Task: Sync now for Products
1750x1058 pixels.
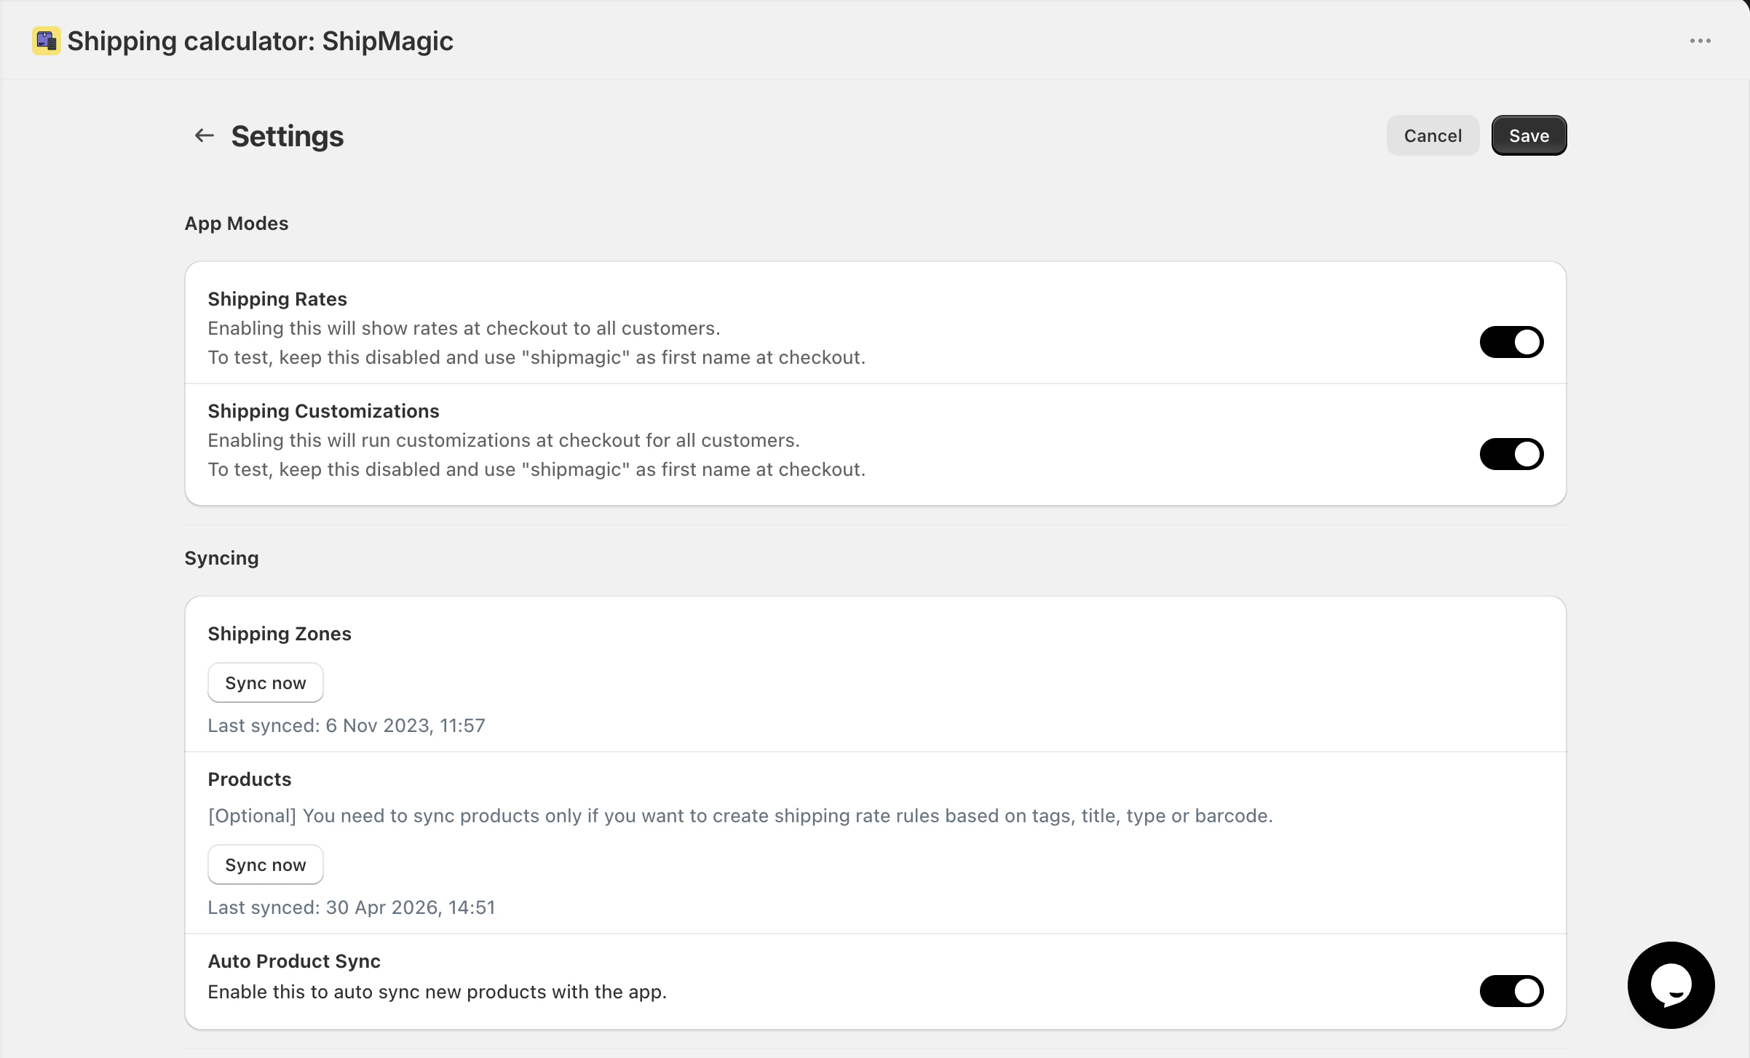Action: click(266, 864)
